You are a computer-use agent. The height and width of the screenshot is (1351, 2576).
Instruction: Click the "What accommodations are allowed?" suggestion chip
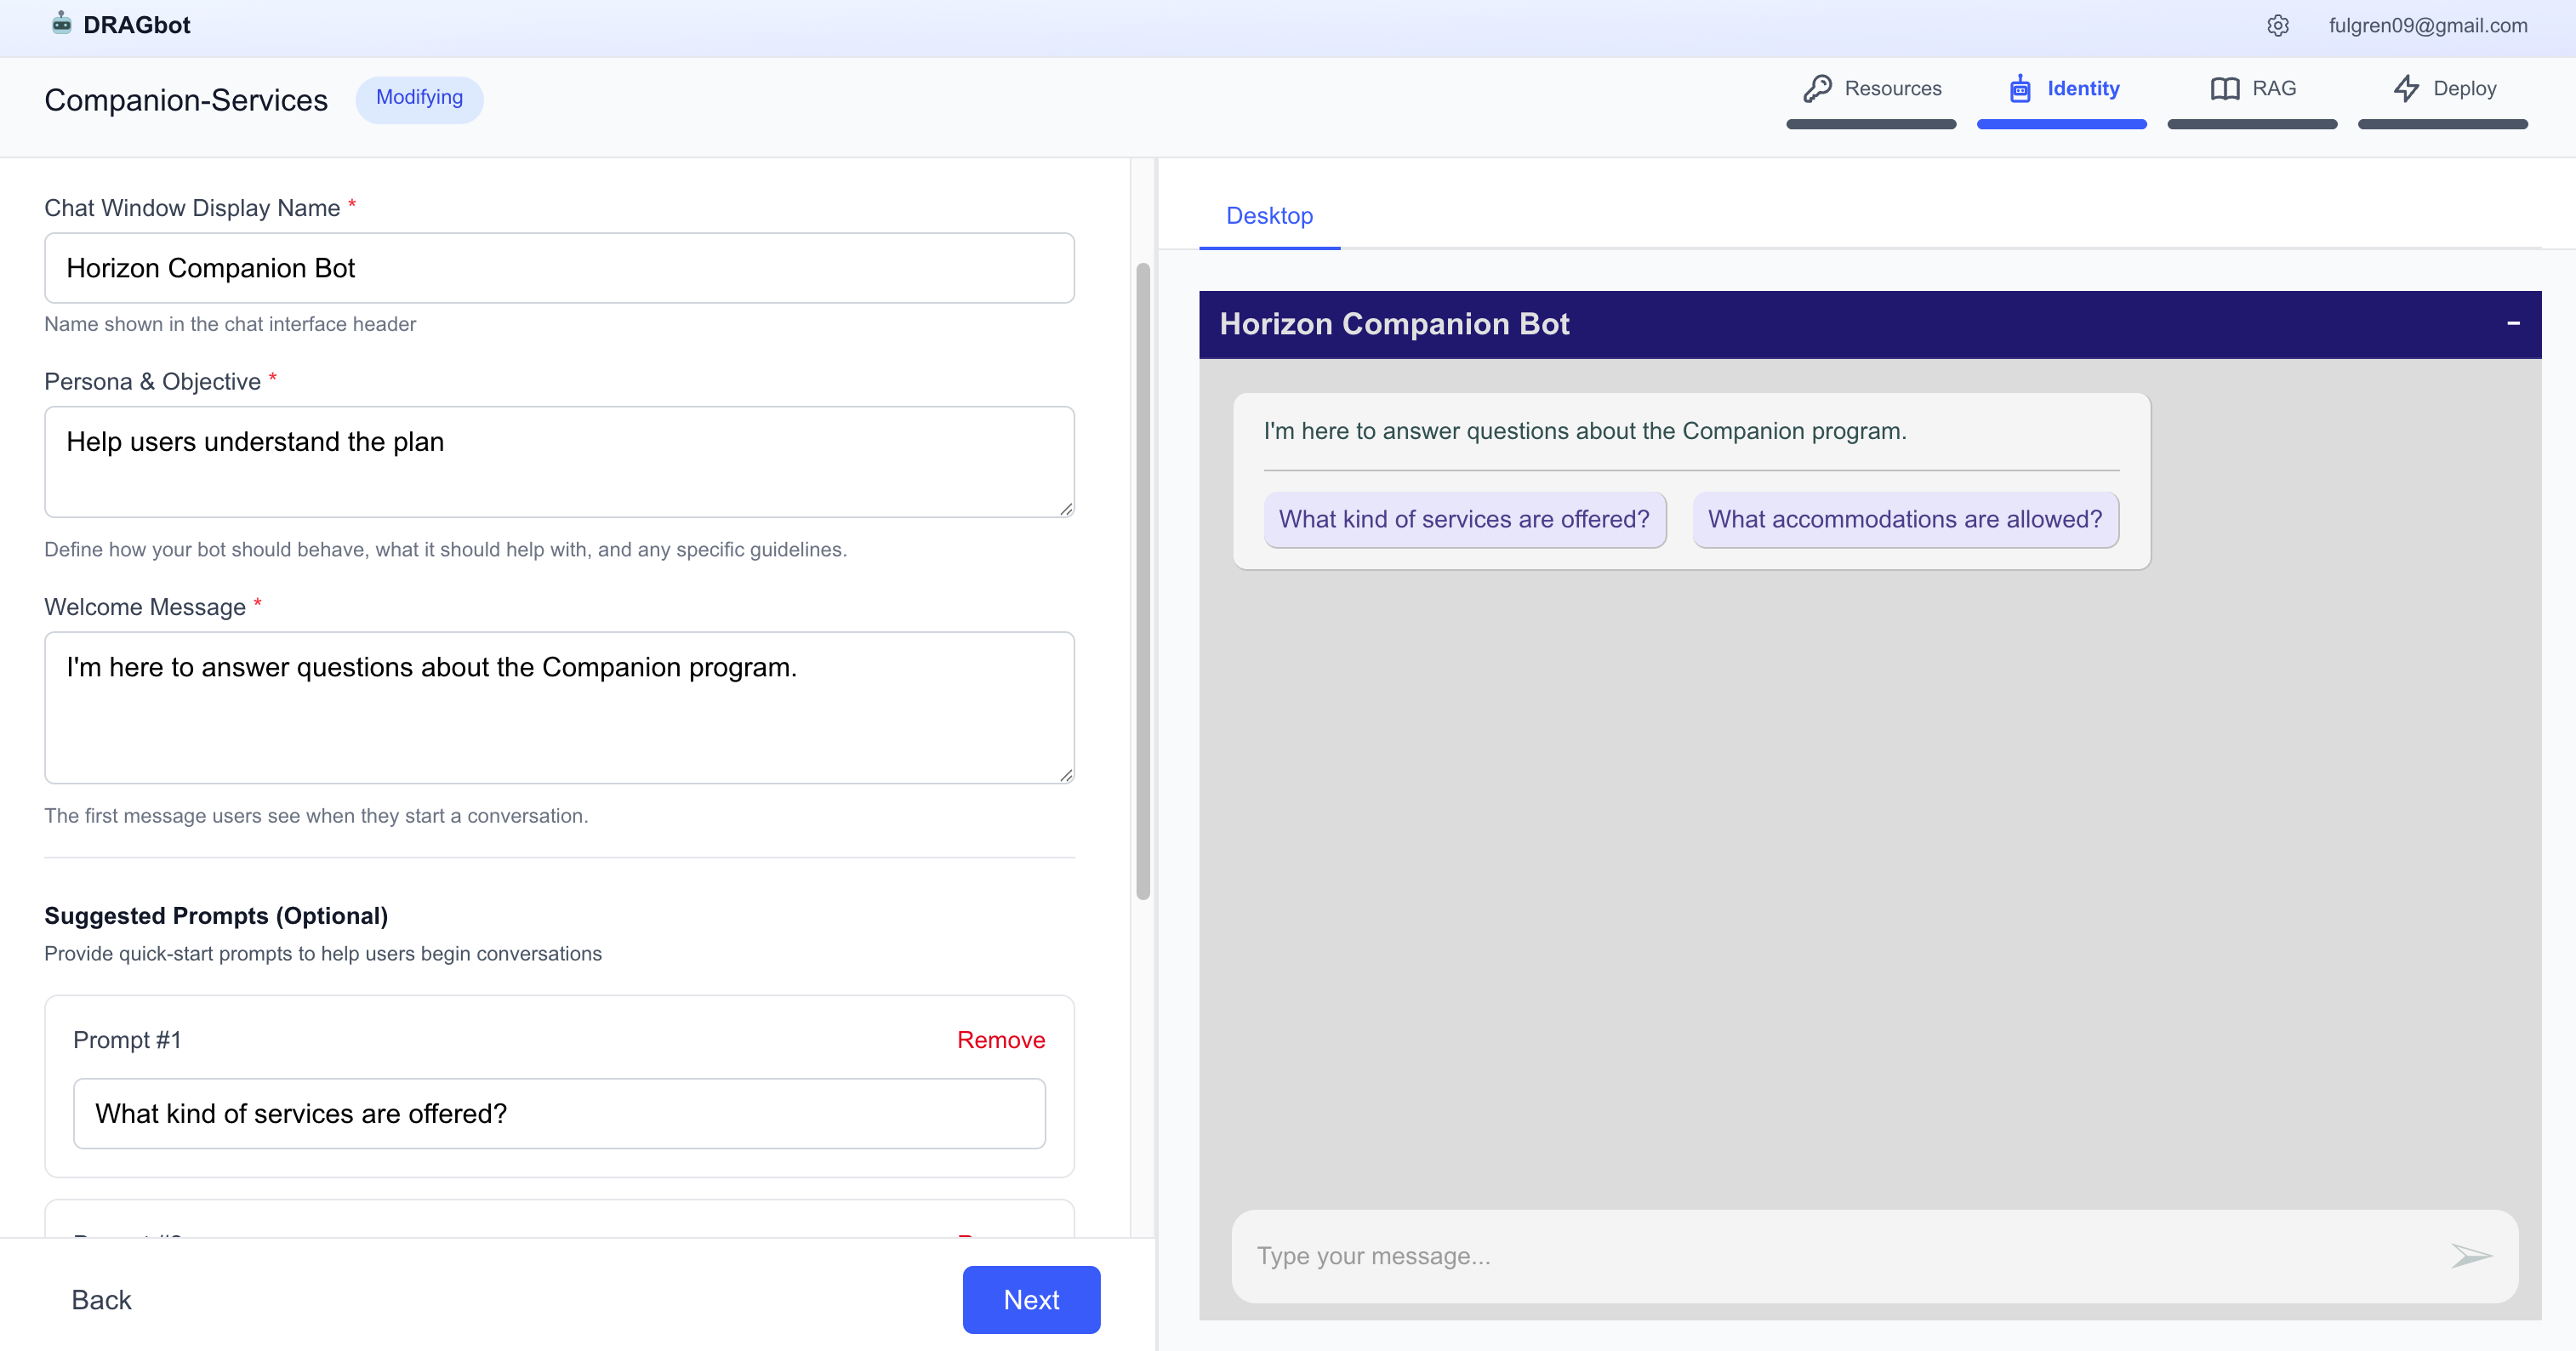coord(1904,519)
